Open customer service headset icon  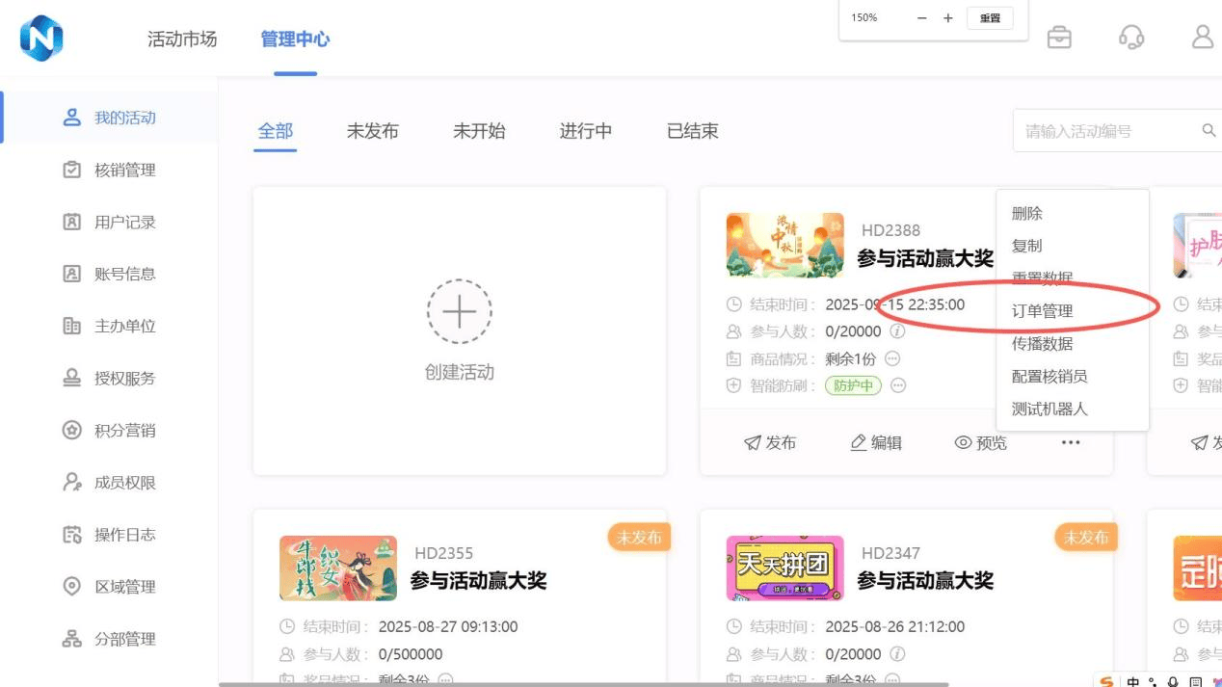[x=1131, y=38]
